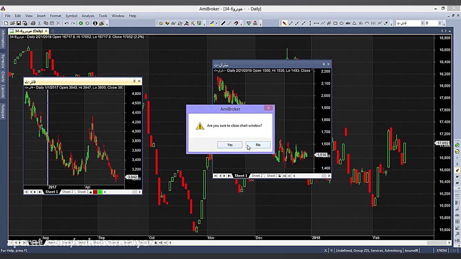
Task: Open the File menu
Action: pos(8,16)
